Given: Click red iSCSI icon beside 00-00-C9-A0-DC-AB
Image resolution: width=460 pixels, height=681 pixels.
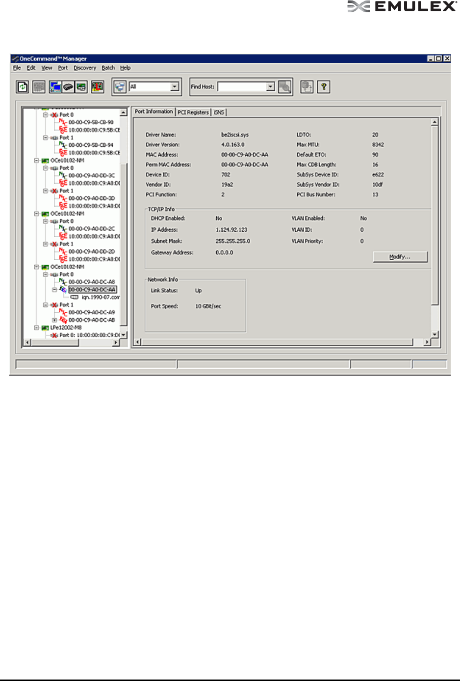Looking at the screenshot, I should (x=63, y=320).
